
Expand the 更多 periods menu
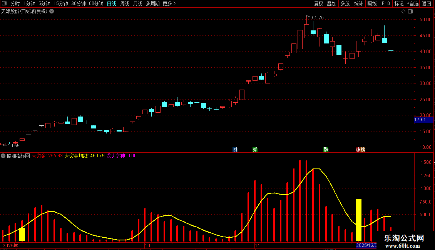pos(169,3)
